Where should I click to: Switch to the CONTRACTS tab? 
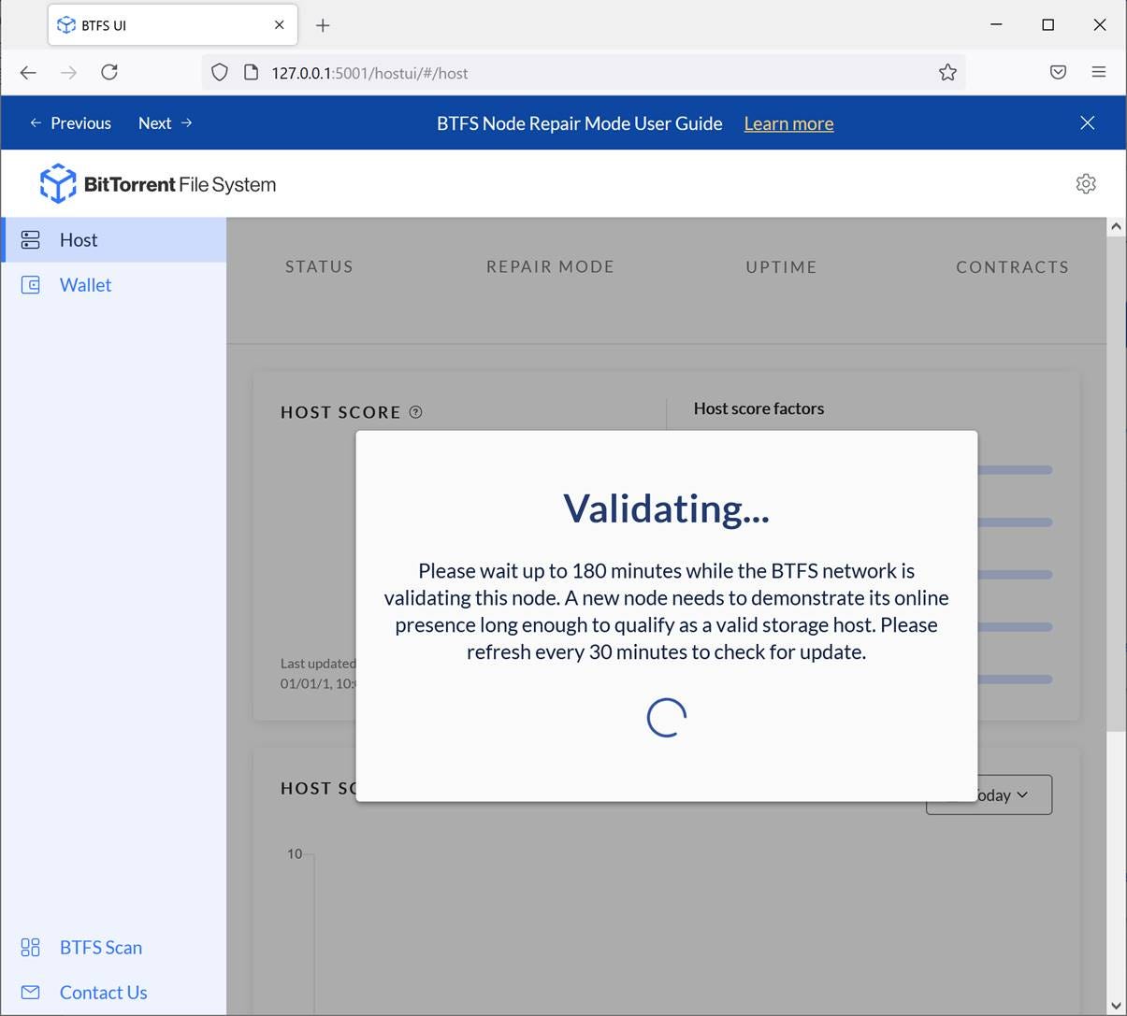coord(1012,267)
